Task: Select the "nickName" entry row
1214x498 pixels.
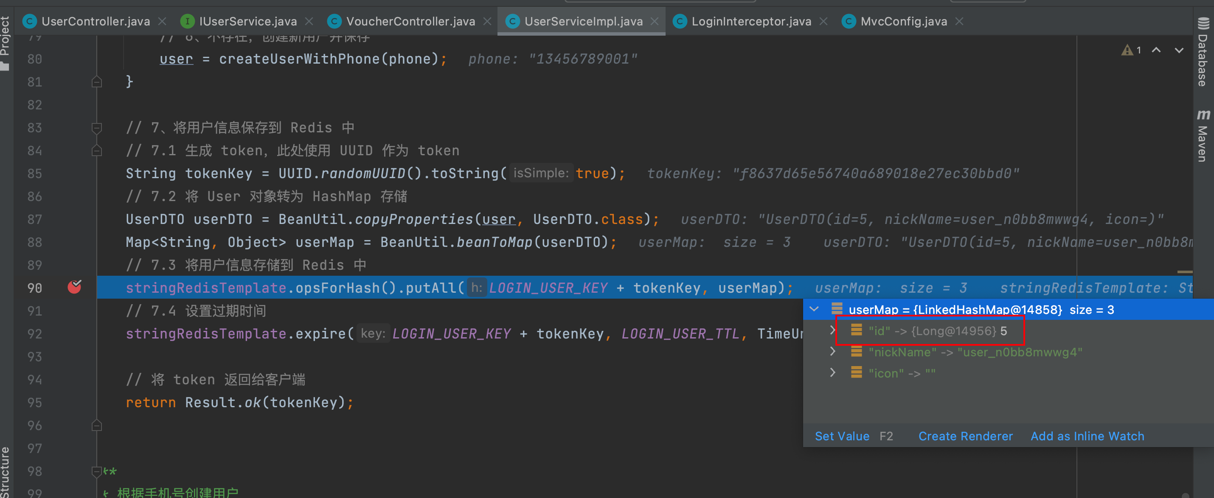Action: 1009,352
